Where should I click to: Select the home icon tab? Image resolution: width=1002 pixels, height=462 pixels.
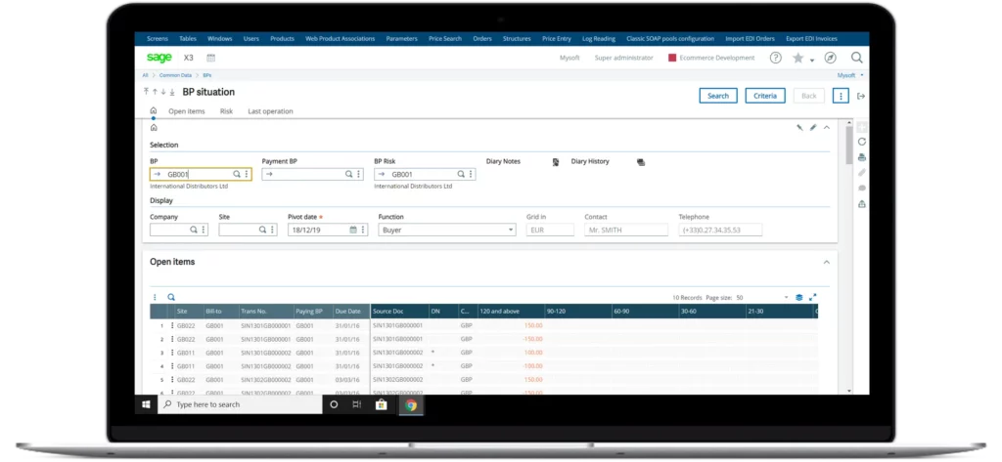click(154, 111)
